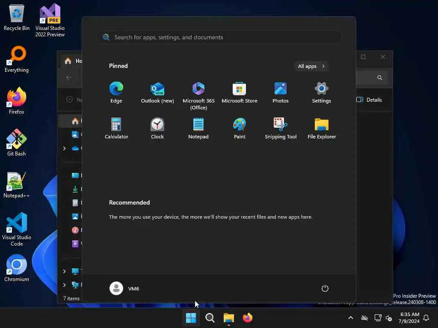Click the Desktop icon in navigation pane
Viewport: 438px width, 328px height.
(x=75, y=175)
